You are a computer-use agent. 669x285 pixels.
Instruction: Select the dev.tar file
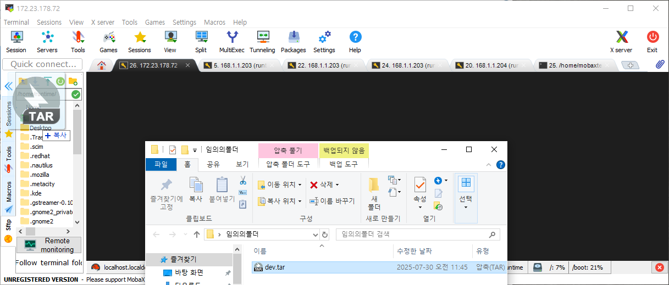275,267
